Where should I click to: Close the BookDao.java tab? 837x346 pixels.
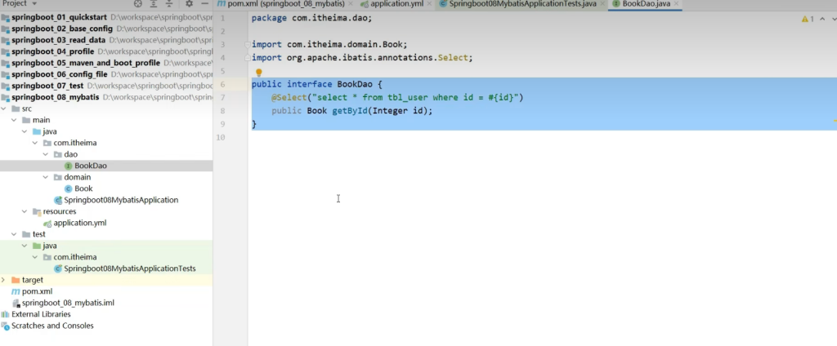[677, 5]
